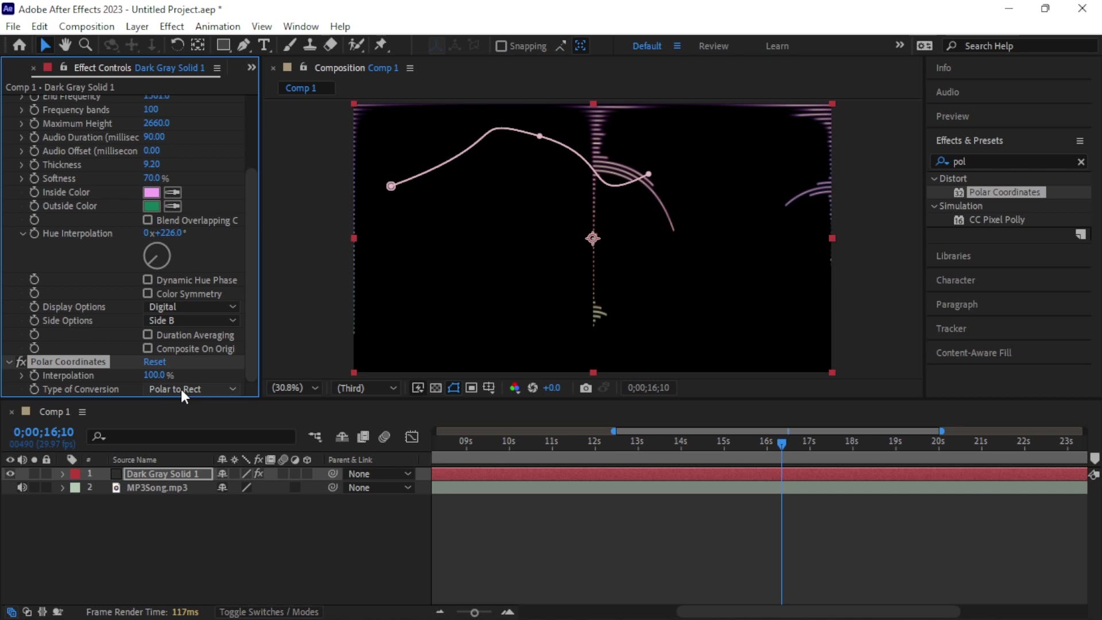This screenshot has height=620, width=1102.
Task: Select the Pen tool
Action: pos(244,45)
